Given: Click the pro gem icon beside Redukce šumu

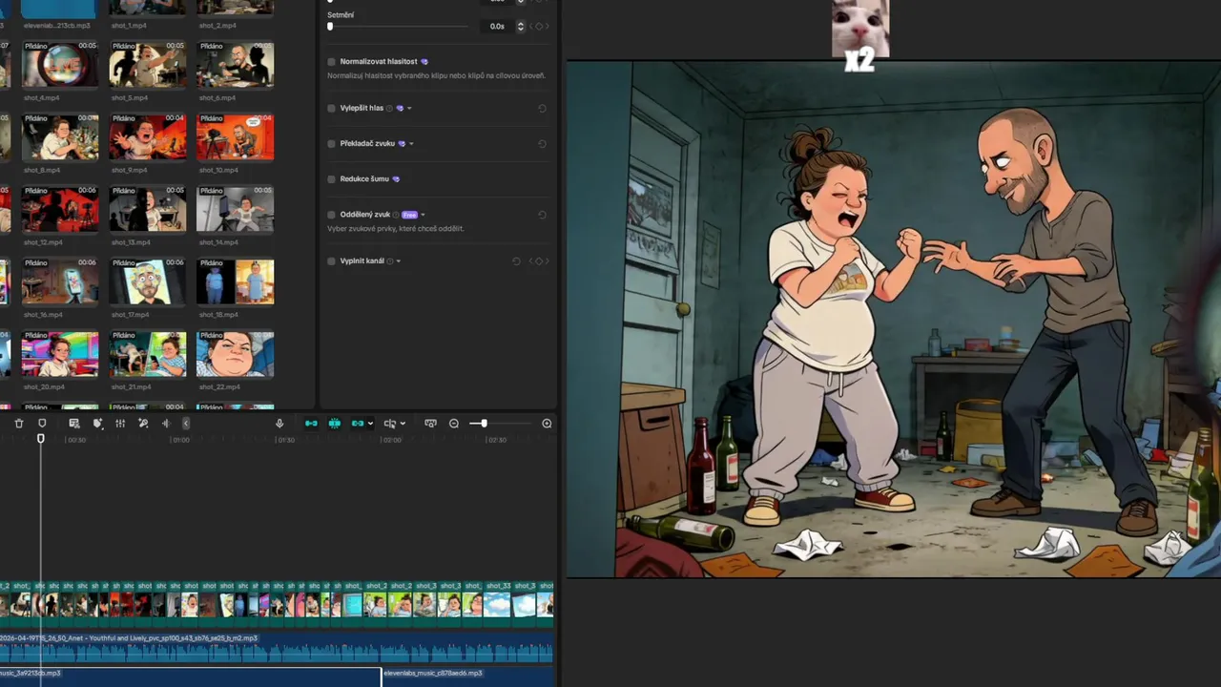Looking at the screenshot, I should (x=396, y=179).
